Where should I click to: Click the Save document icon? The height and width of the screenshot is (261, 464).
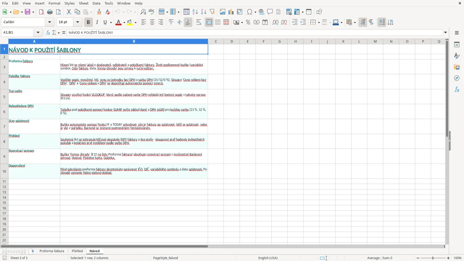(27, 12)
